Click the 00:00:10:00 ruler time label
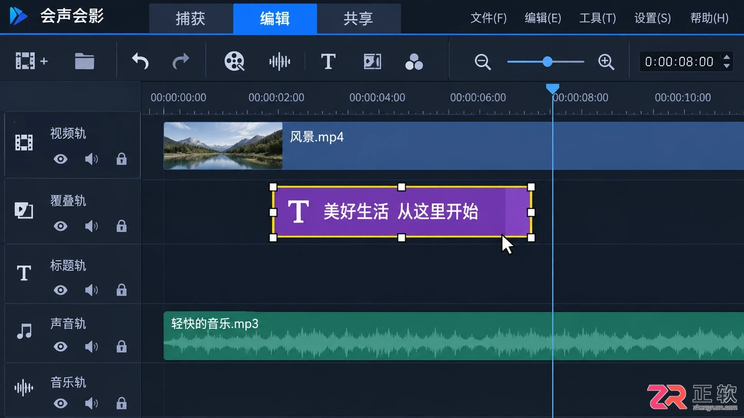Viewport: 744px width, 418px height. point(683,98)
